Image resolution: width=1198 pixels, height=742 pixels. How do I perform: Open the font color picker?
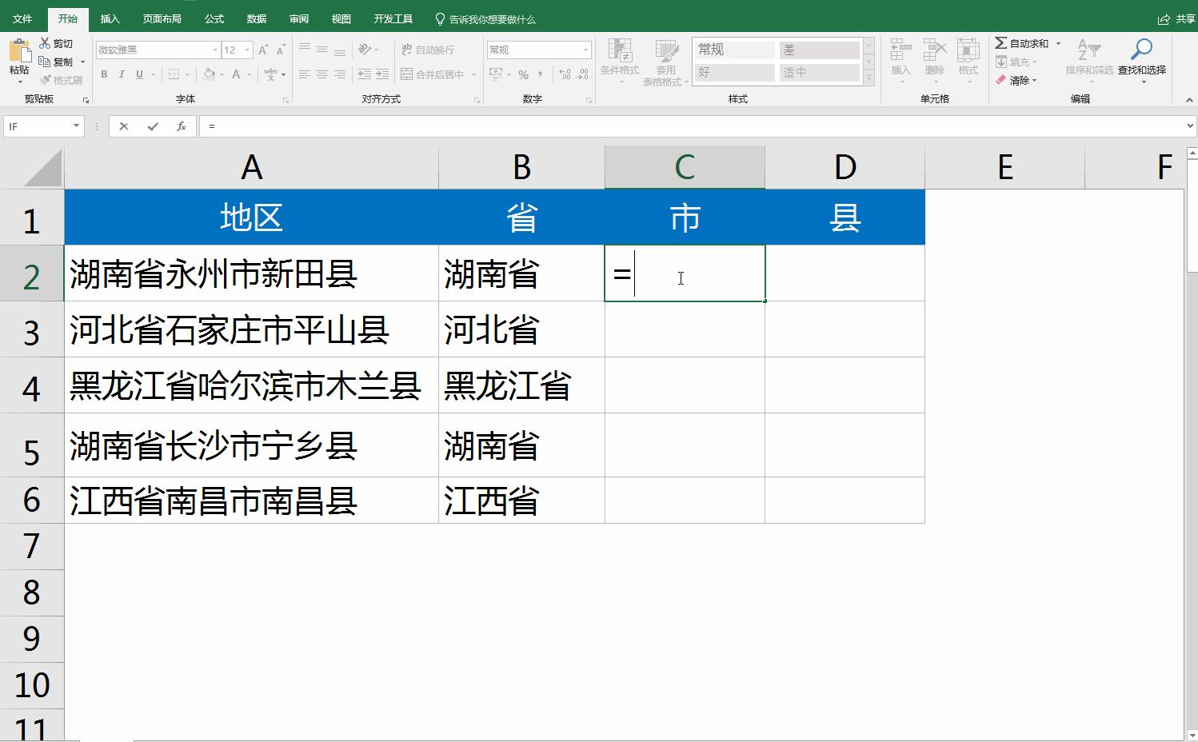coord(236,74)
